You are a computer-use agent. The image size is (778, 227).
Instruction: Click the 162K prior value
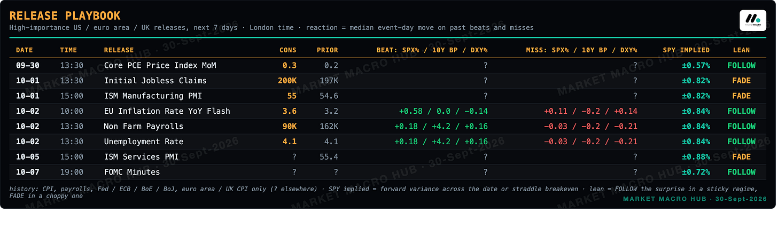click(329, 127)
